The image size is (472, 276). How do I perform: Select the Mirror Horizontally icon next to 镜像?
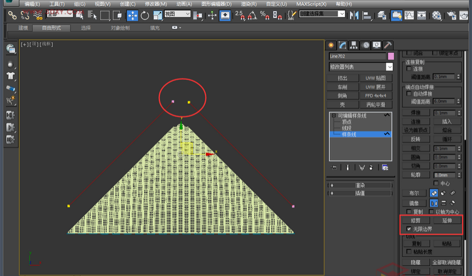434,203
